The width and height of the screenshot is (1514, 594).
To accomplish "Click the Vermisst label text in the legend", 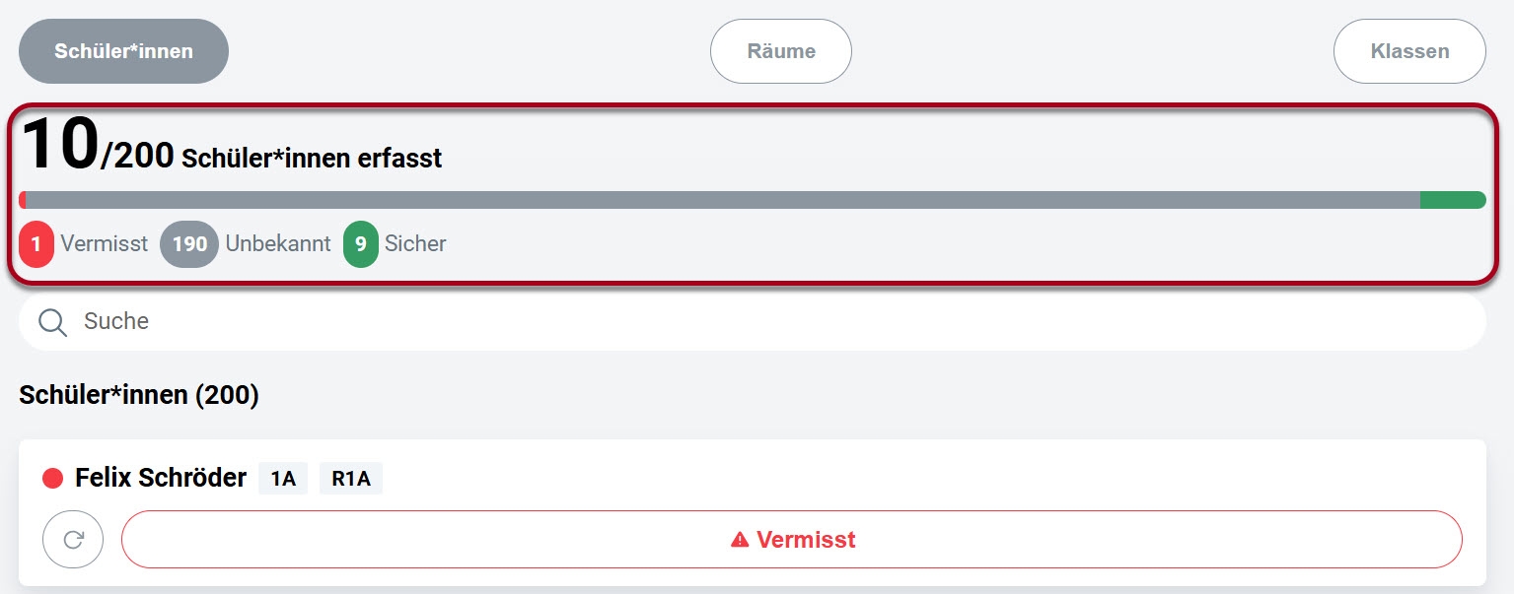I will click(x=105, y=243).
